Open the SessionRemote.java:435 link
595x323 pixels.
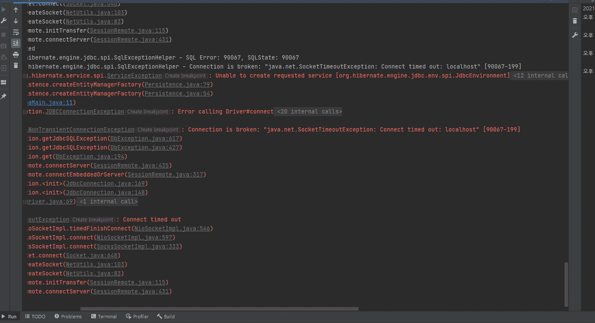(x=132, y=166)
